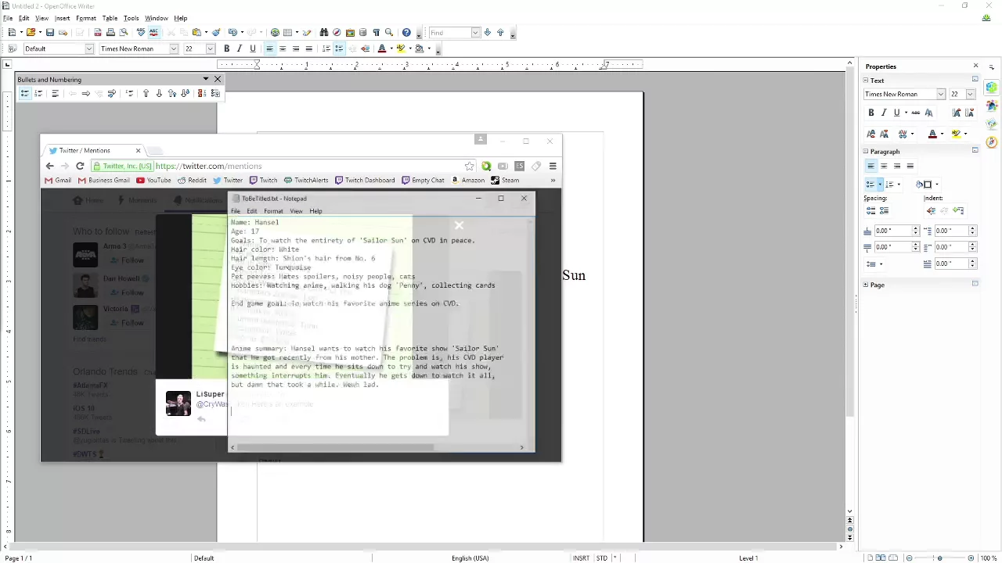
Task: Increase indent in the formatting toolbar
Action: [365, 48]
